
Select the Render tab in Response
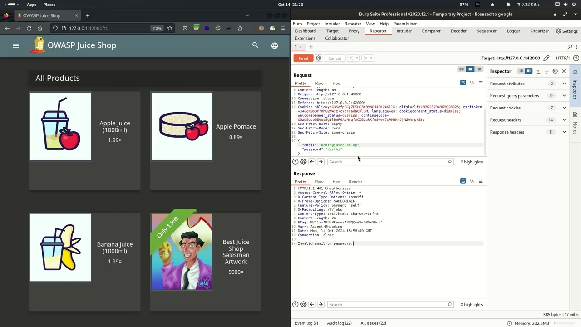pos(355,182)
